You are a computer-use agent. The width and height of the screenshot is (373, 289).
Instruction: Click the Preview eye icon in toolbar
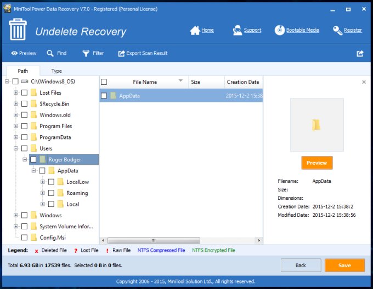click(14, 53)
